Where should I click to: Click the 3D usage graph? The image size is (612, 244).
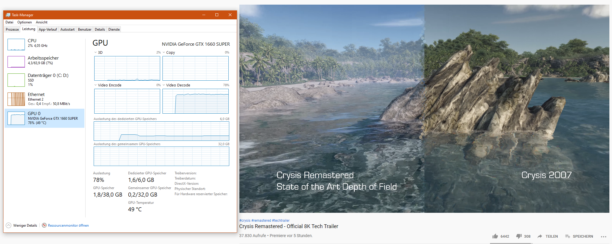pos(127,68)
